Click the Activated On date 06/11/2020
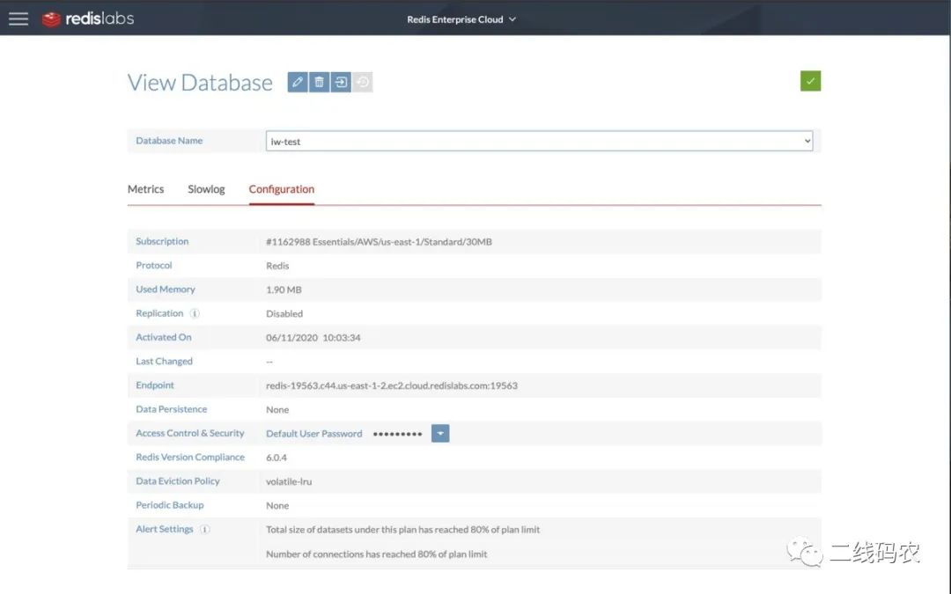This screenshot has width=951, height=594. tap(313, 338)
